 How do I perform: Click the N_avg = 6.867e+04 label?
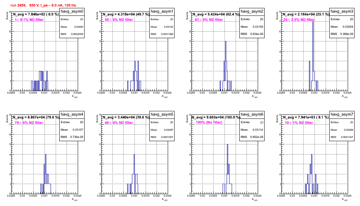click(x=35, y=117)
